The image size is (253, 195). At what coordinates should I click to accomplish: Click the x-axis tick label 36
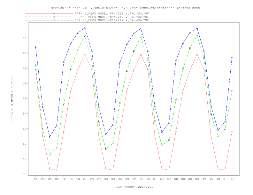click(120, 179)
